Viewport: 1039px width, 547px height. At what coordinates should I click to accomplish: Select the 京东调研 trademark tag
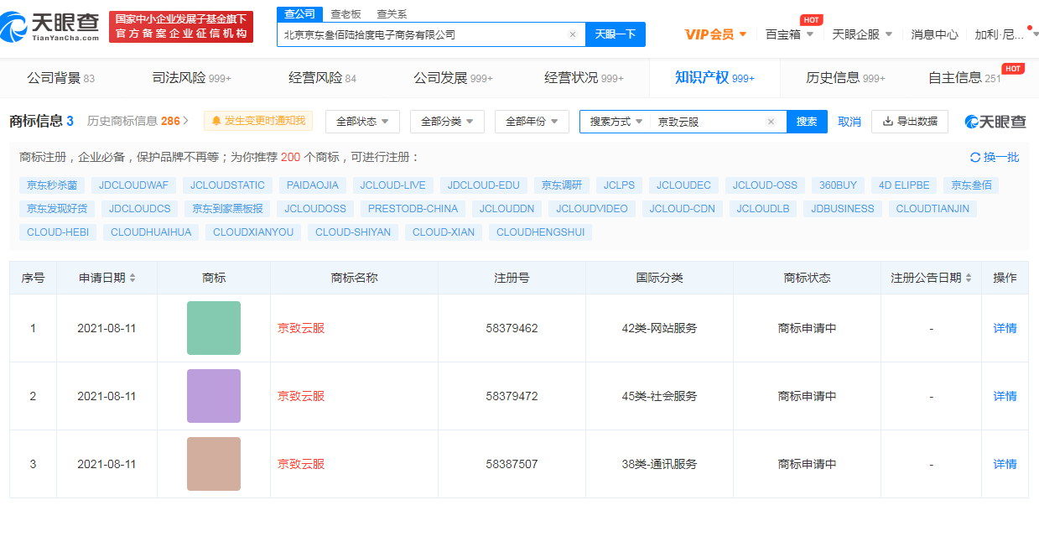point(562,185)
